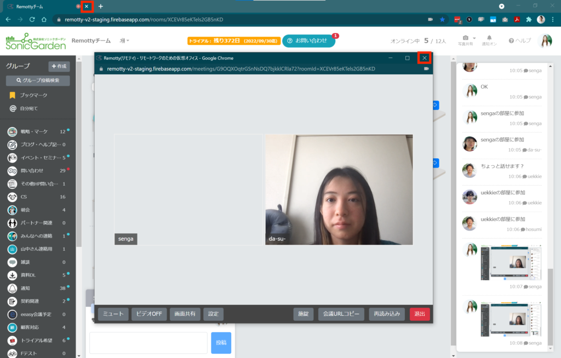Open a new Chrome tab with plus
The width and height of the screenshot is (561, 358).
[x=101, y=7]
